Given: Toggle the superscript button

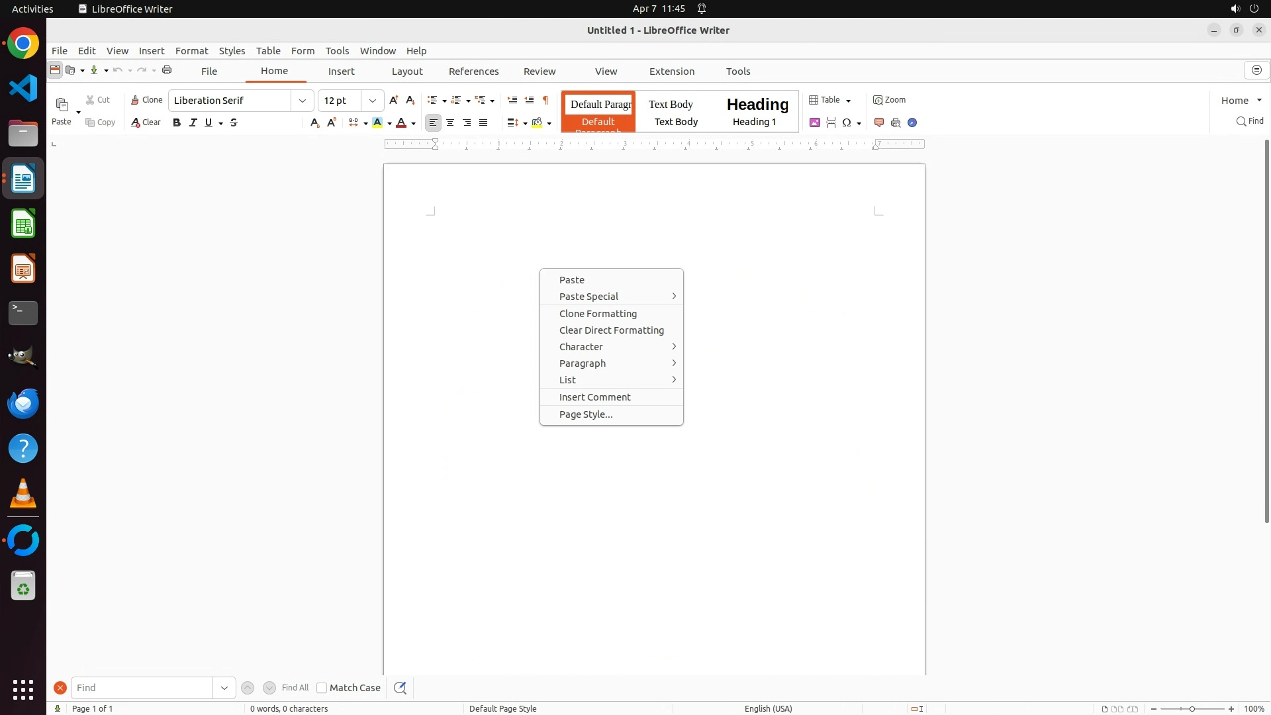Looking at the screenshot, I should [x=332, y=122].
